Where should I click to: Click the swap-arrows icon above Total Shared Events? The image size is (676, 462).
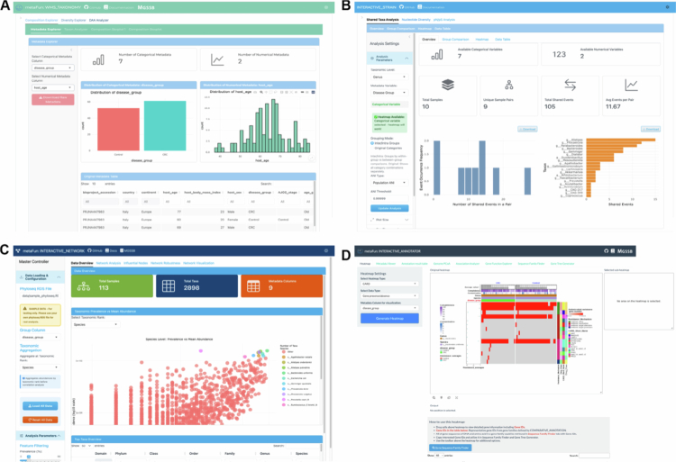point(570,85)
